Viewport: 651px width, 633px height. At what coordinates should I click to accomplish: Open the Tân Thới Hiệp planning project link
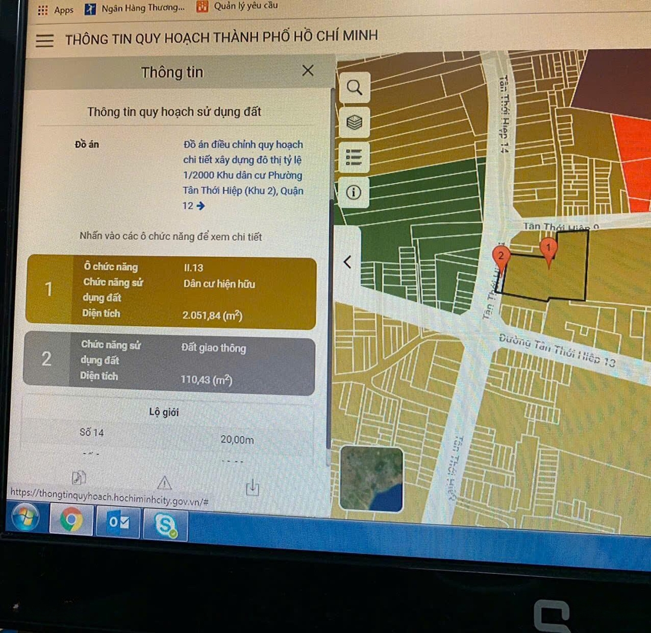pyautogui.click(x=243, y=175)
